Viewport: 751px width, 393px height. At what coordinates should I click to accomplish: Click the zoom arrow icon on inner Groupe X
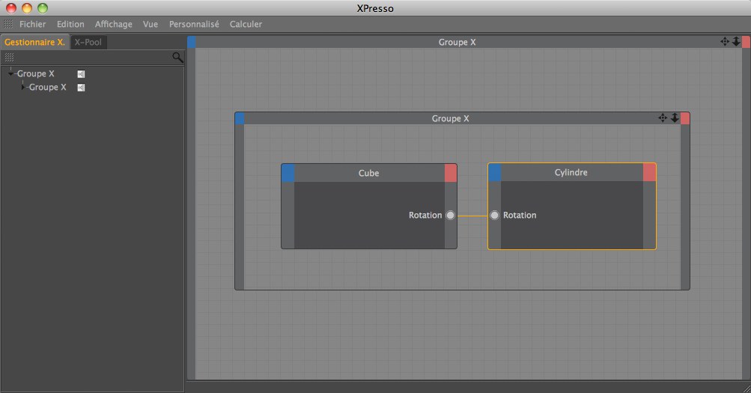(x=674, y=118)
